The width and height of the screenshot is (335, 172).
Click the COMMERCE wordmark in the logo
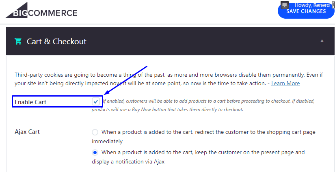tap(53, 13)
